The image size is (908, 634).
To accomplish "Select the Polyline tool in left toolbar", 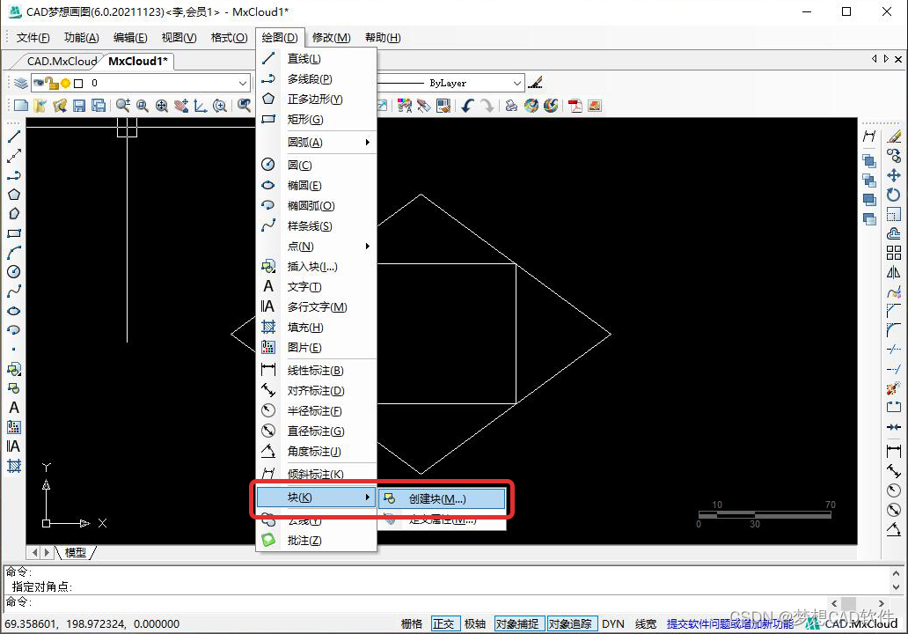I will [14, 175].
